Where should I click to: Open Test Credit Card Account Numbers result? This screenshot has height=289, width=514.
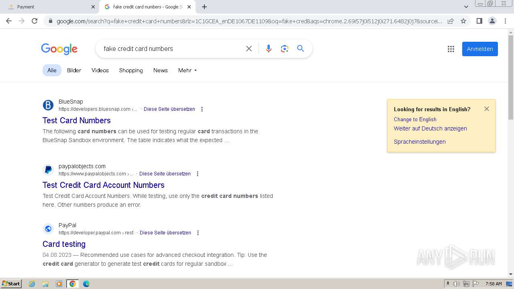tap(103, 185)
